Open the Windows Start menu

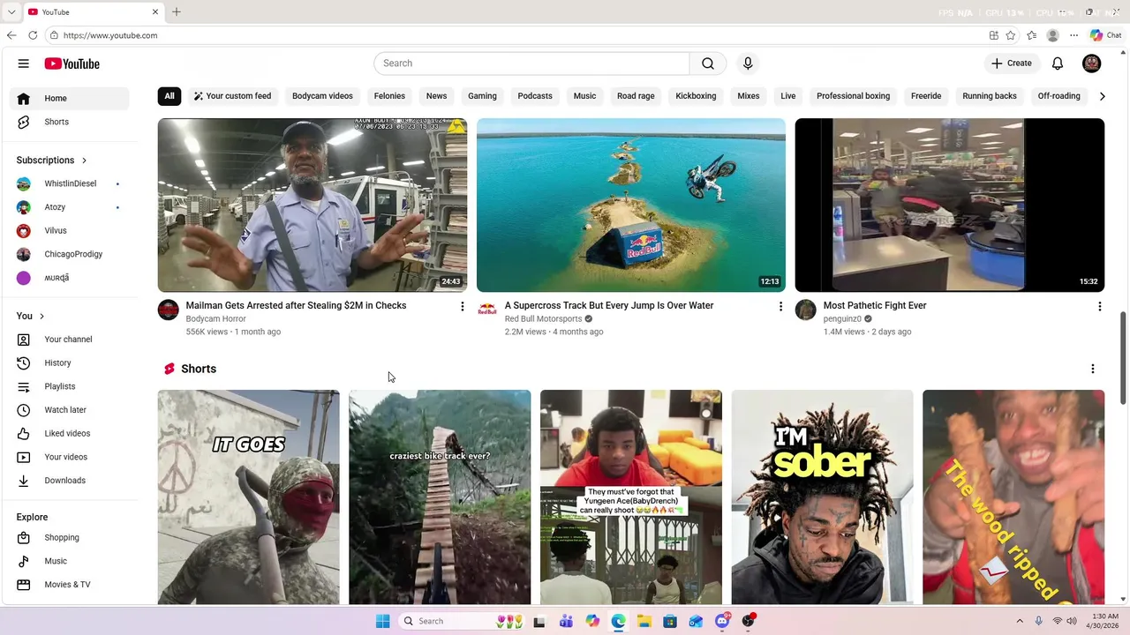tap(382, 621)
